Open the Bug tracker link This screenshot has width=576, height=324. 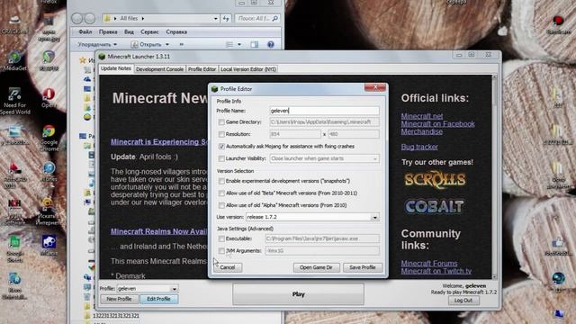419,147
